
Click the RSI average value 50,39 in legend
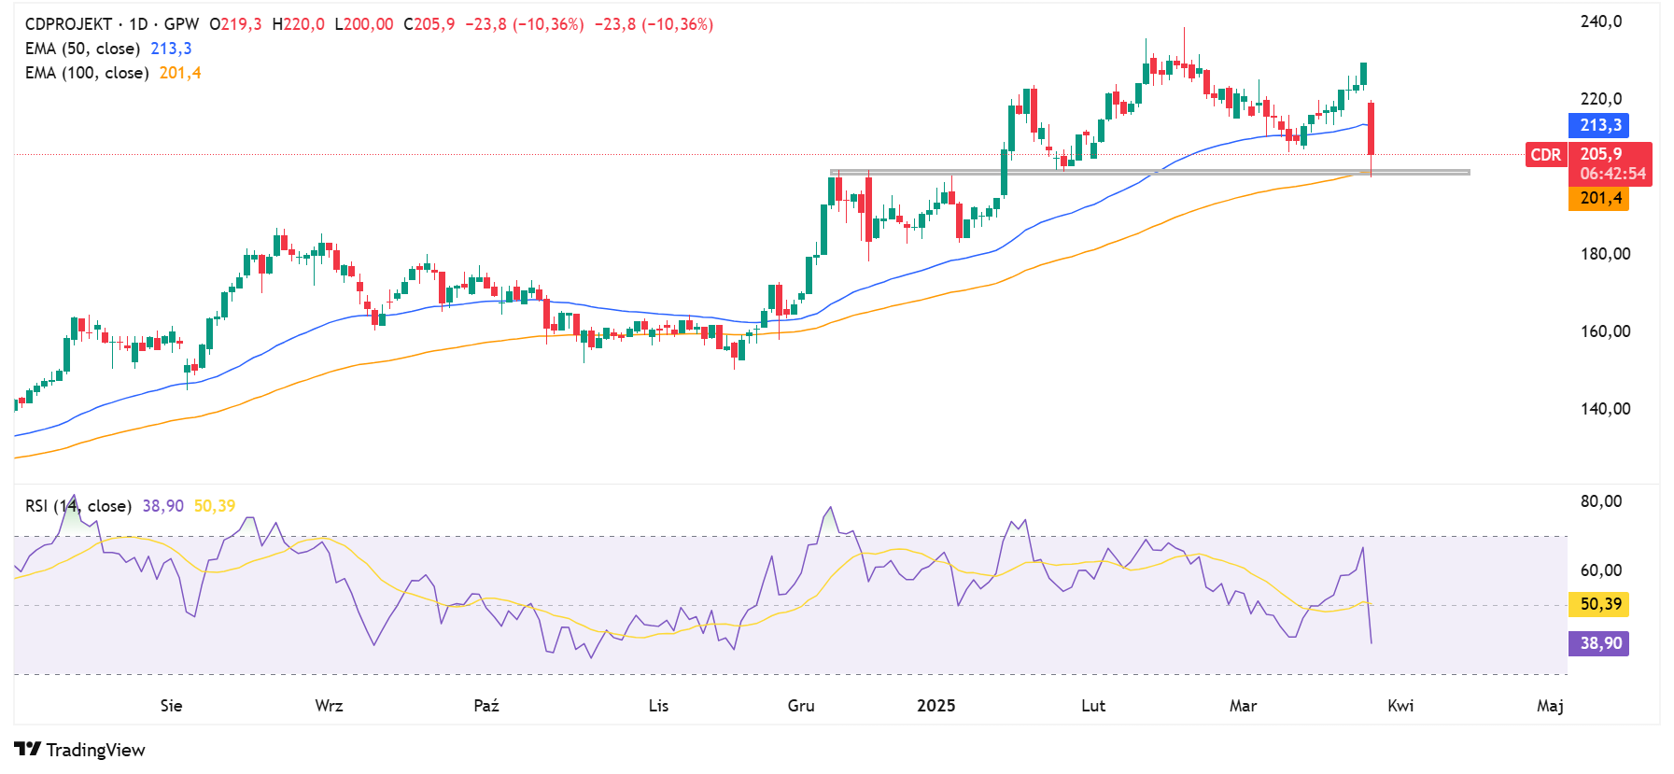point(215,506)
